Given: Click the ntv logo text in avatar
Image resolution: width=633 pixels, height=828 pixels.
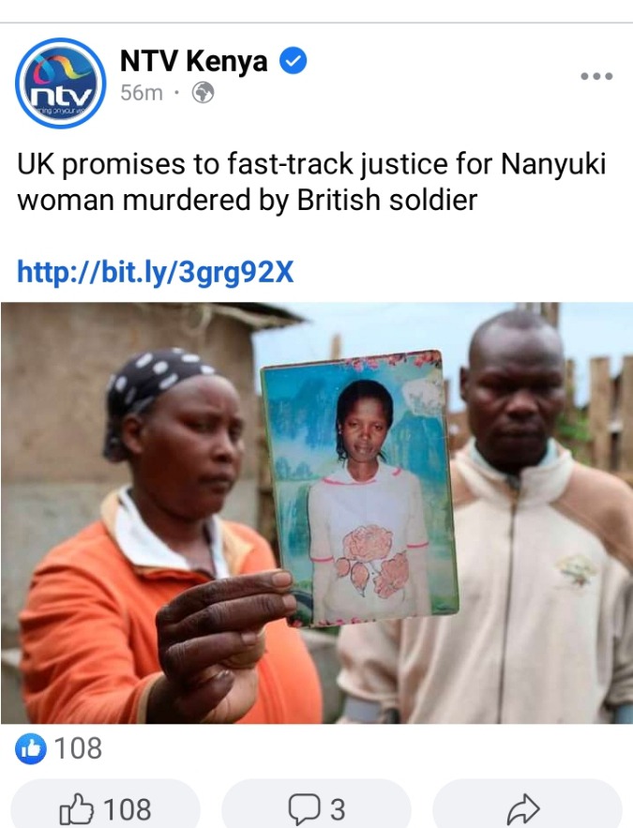Looking at the screenshot, I should [61, 96].
